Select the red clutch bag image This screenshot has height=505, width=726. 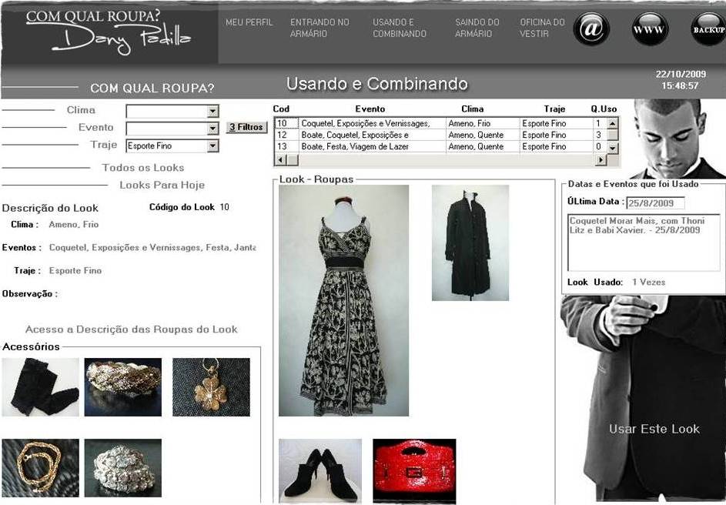414,470
